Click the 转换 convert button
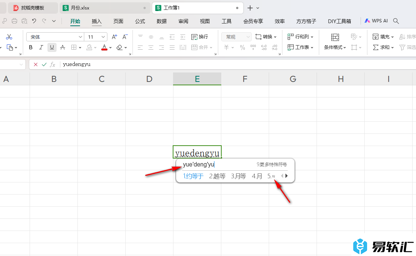Screen dimensions: 416x256 266,36
